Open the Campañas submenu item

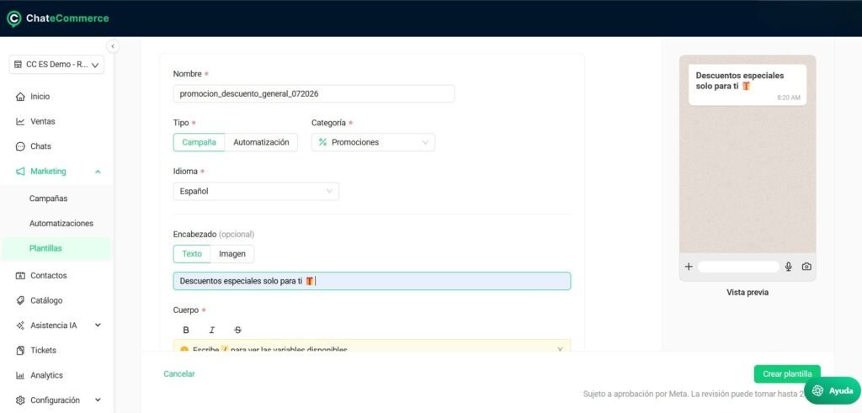click(48, 199)
